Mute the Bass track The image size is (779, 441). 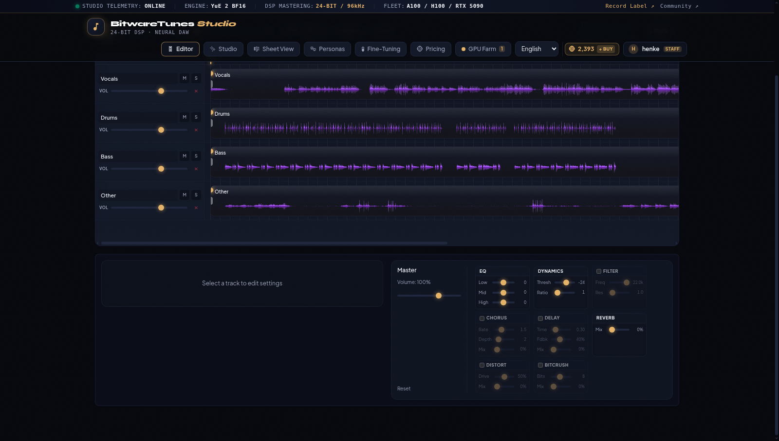185,156
